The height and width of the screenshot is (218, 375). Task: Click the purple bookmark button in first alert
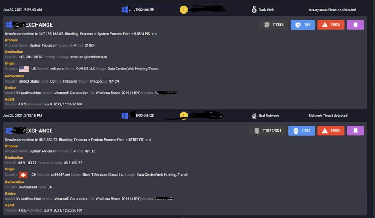coord(355,25)
